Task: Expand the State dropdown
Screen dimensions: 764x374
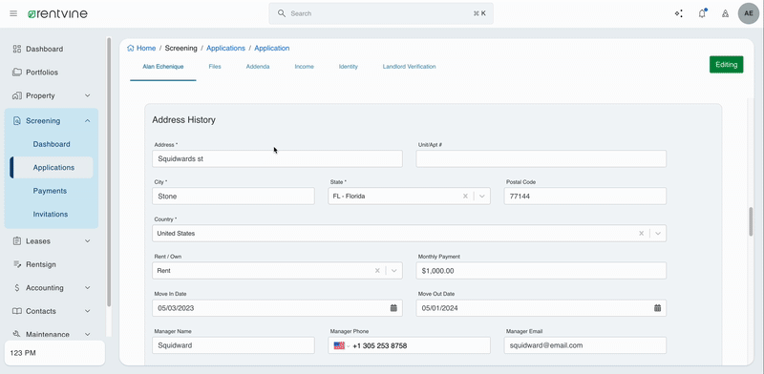Action: [x=482, y=197]
